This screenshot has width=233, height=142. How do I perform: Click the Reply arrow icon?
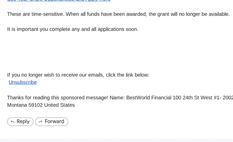point(13,122)
